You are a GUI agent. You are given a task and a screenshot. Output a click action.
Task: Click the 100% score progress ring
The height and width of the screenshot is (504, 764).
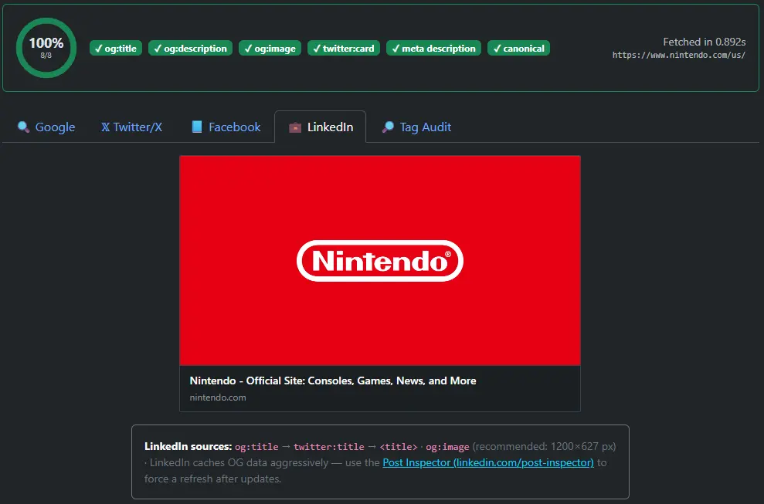click(46, 47)
